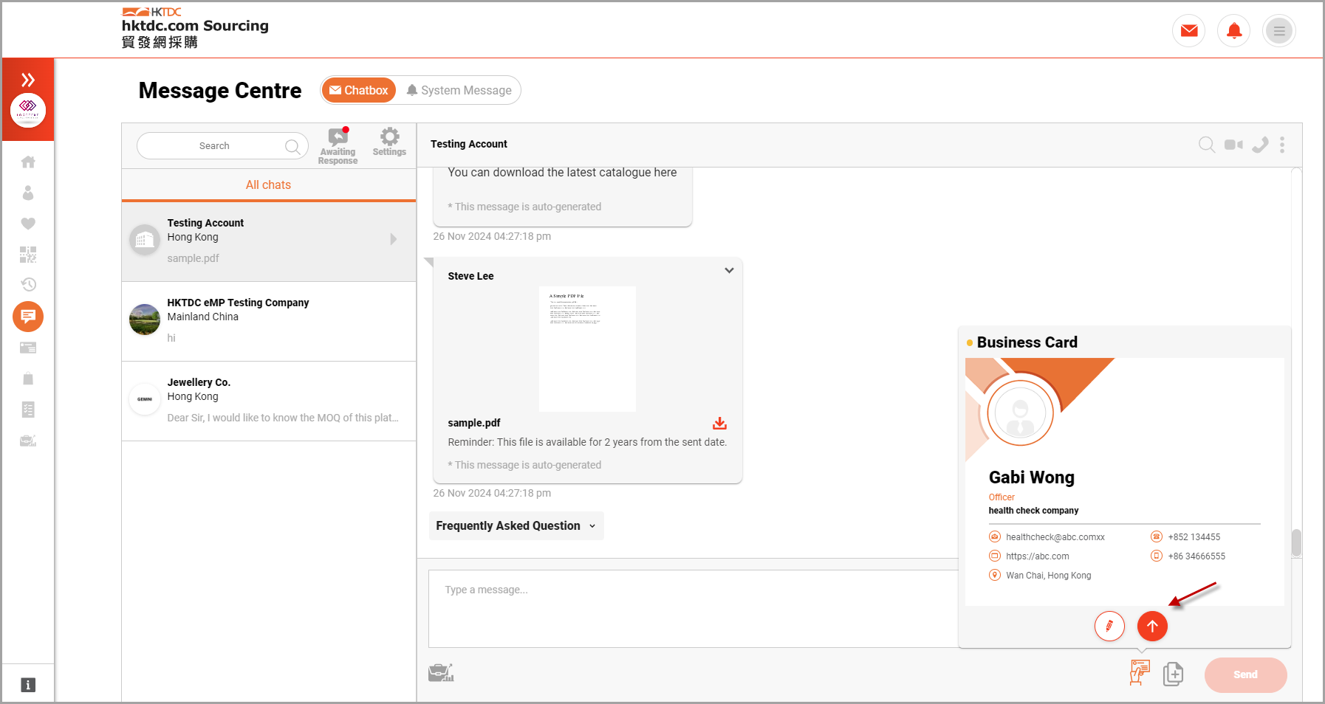Click Wan Chai, Hong Kong address
This screenshot has height=704, width=1325.
point(1048,576)
